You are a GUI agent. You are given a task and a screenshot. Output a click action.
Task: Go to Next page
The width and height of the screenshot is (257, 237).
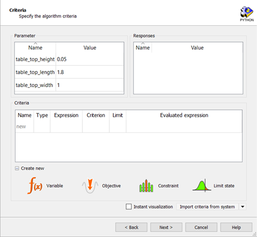[x=166, y=227]
